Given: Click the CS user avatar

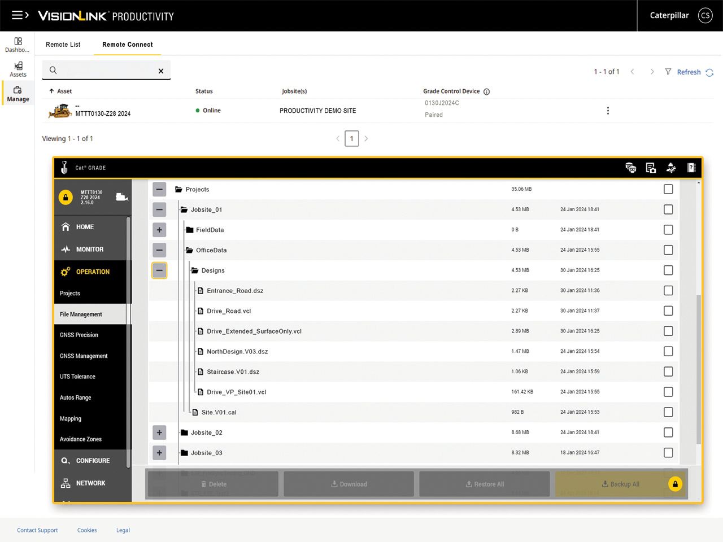Looking at the screenshot, I should (705, 15).
